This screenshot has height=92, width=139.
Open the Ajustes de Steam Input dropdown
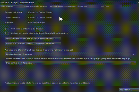click(x=70, y=54)
